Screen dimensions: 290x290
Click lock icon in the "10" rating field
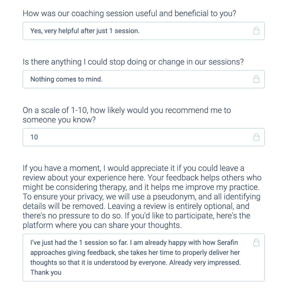(x=256, y=137)
